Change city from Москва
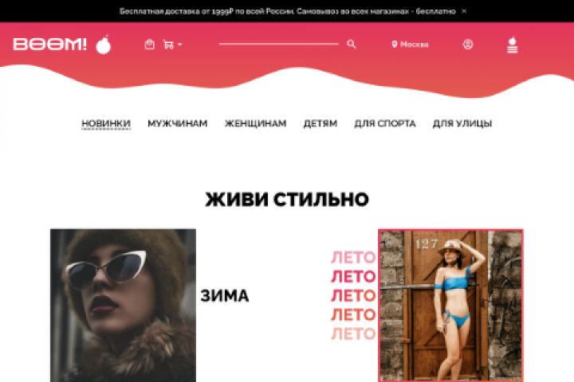574x382 pixels. click(415, 45)
